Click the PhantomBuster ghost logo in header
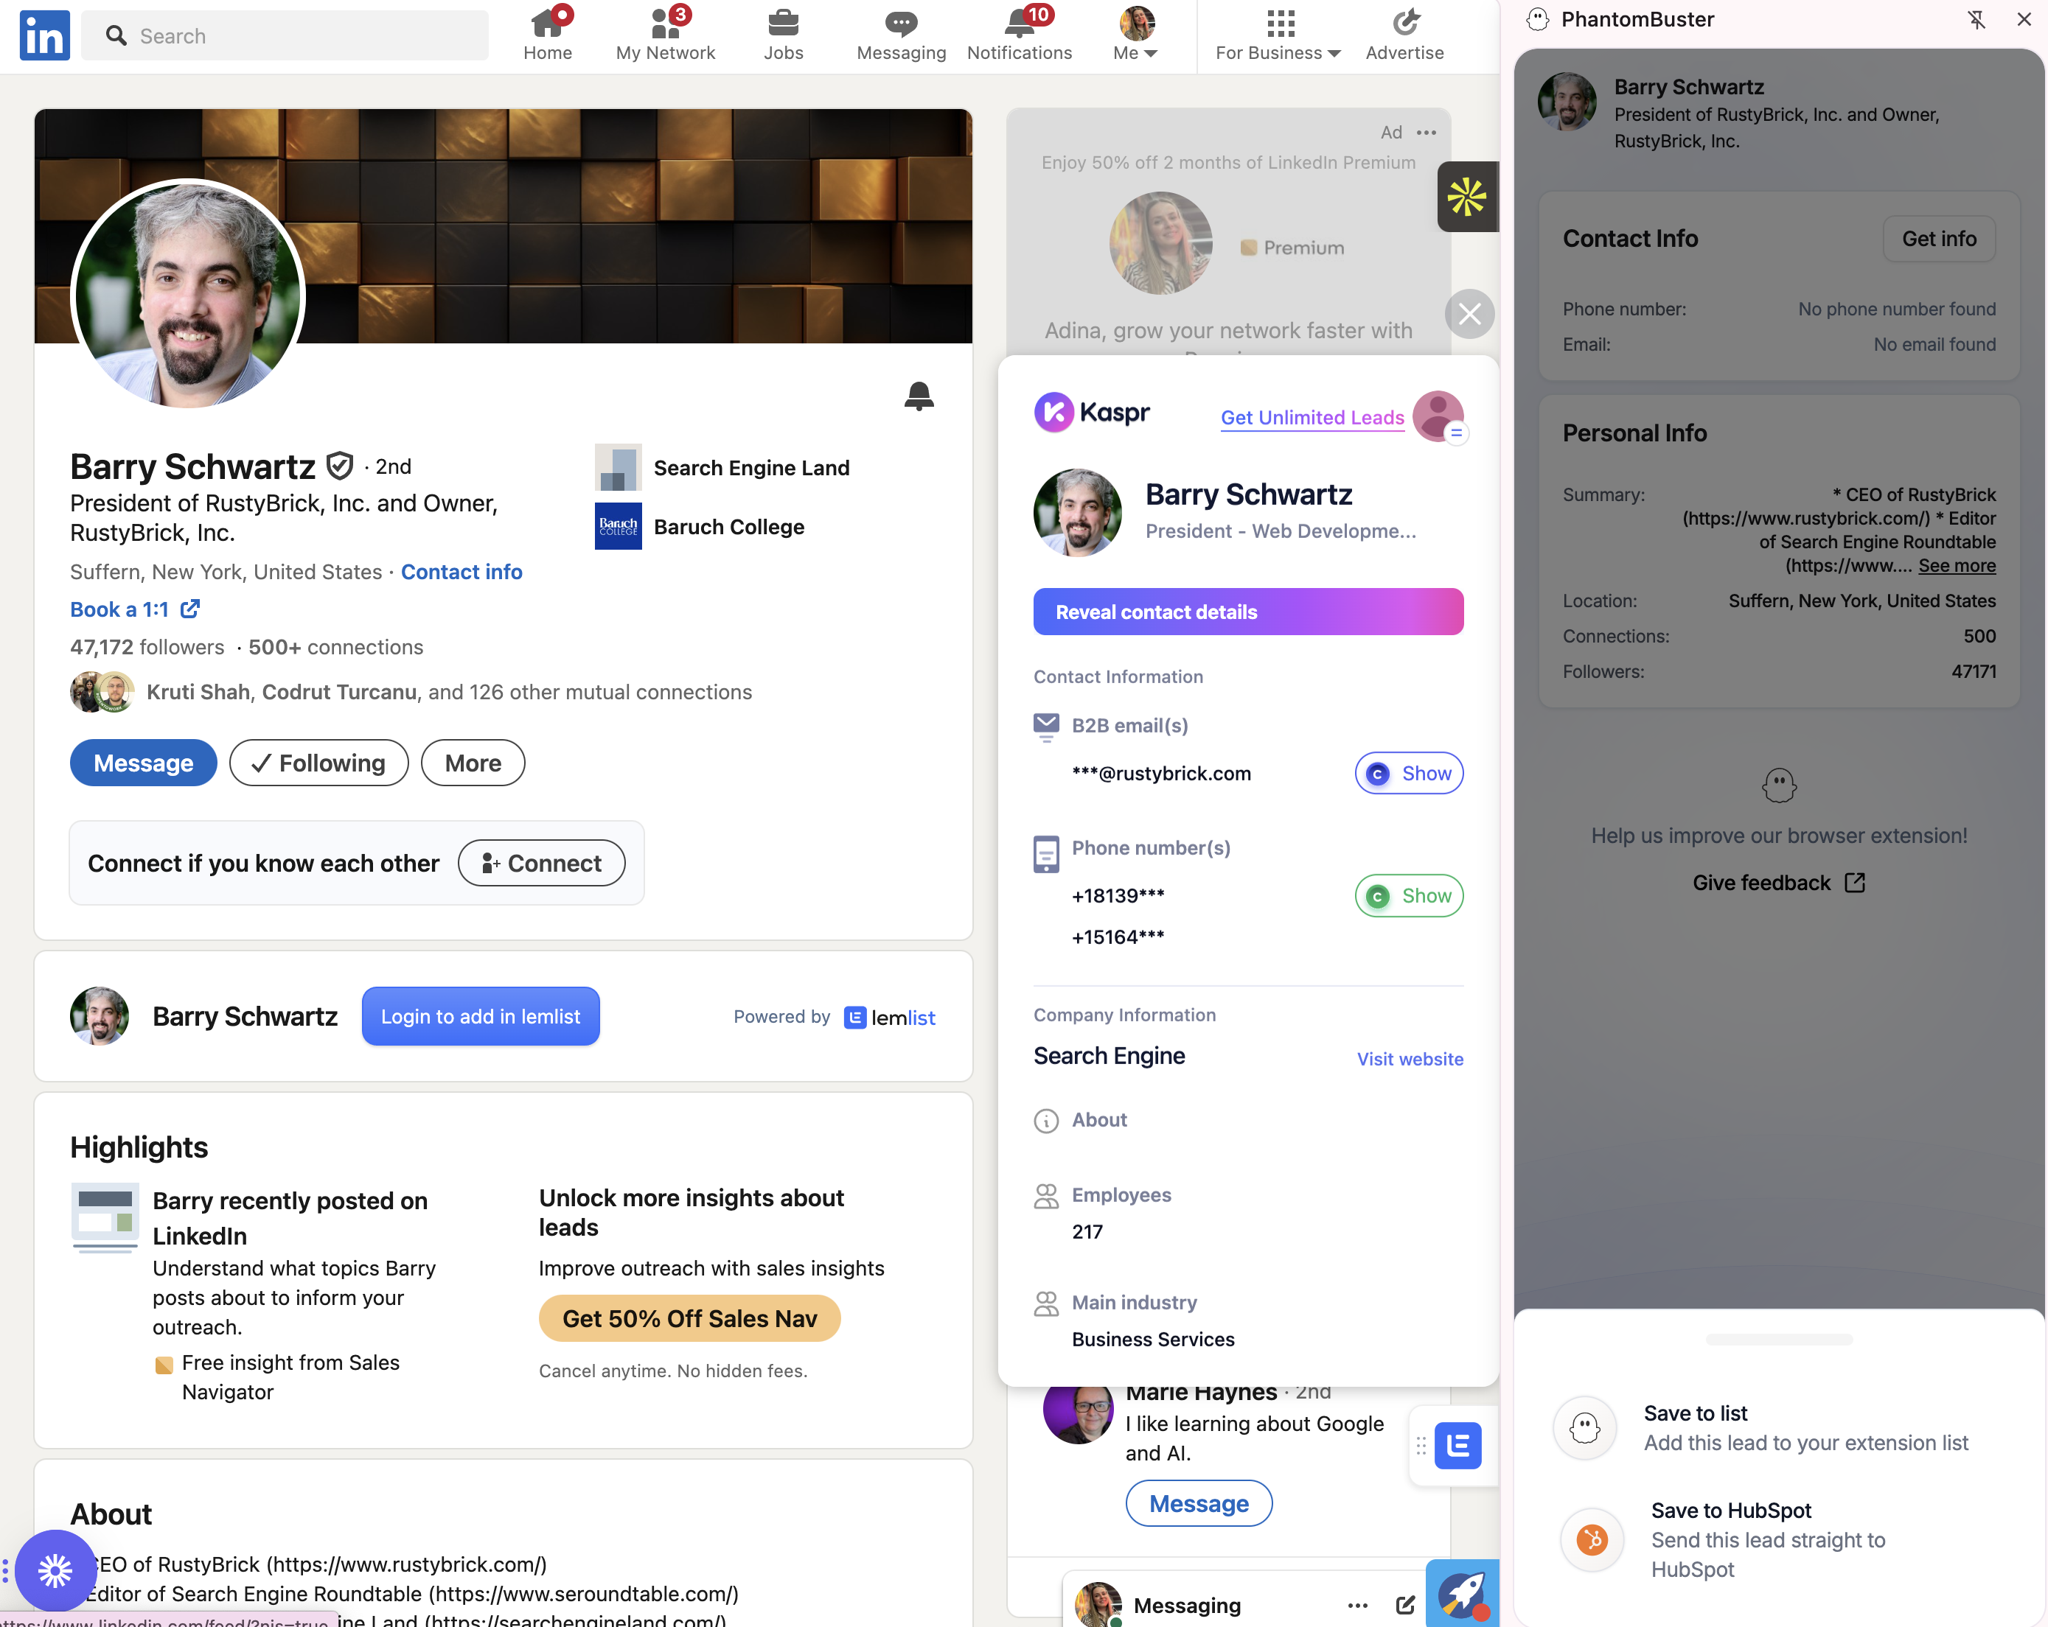This screenshot has height=1627, width=2048. click(1538, 19)
